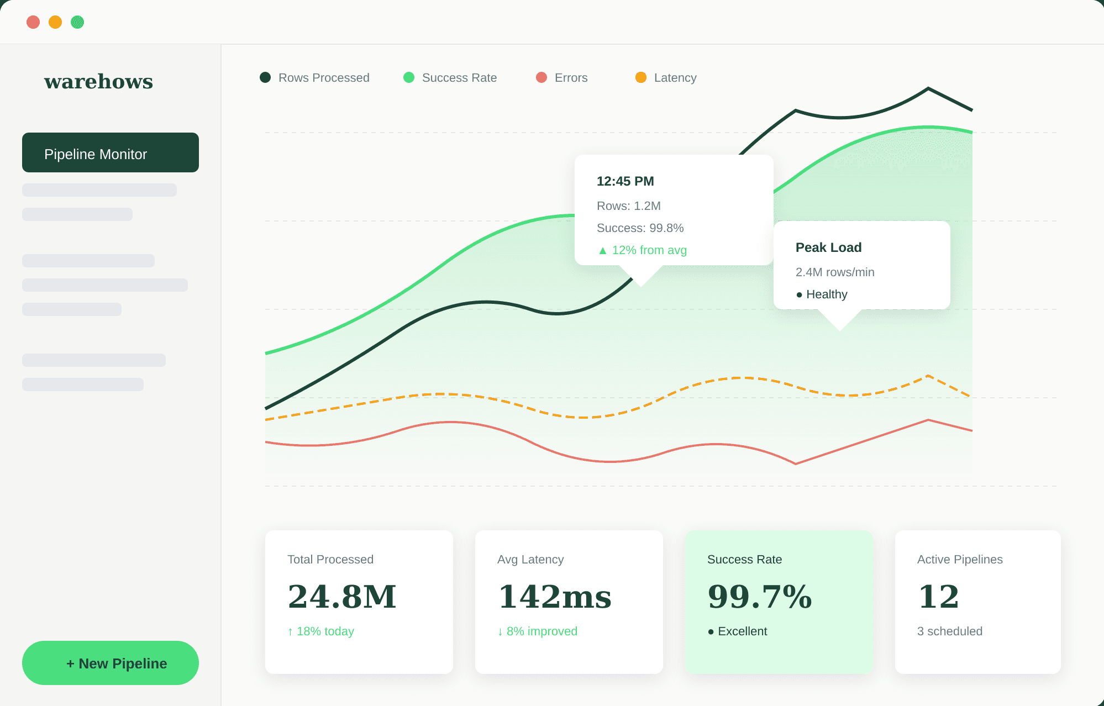Toggle the Success Rate series label
1104x706 pixels.
(459, 78)
